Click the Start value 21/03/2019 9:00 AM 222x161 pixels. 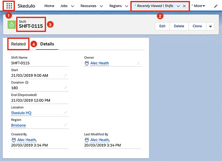click(x=29, y=75)
